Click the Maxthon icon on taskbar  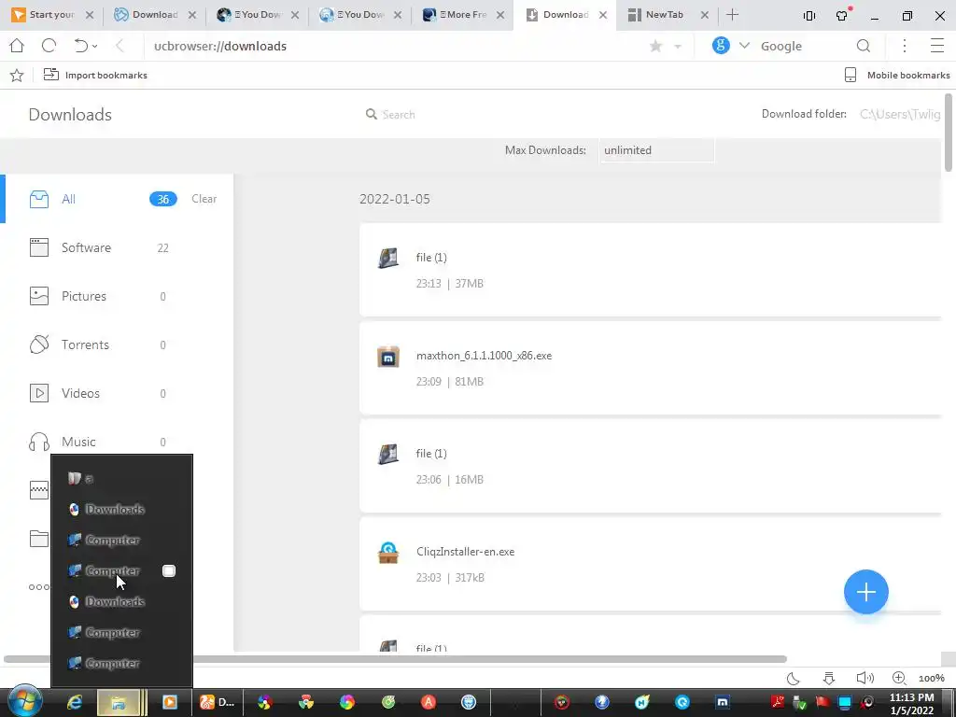pyautogui.click(x=722, y=702)
